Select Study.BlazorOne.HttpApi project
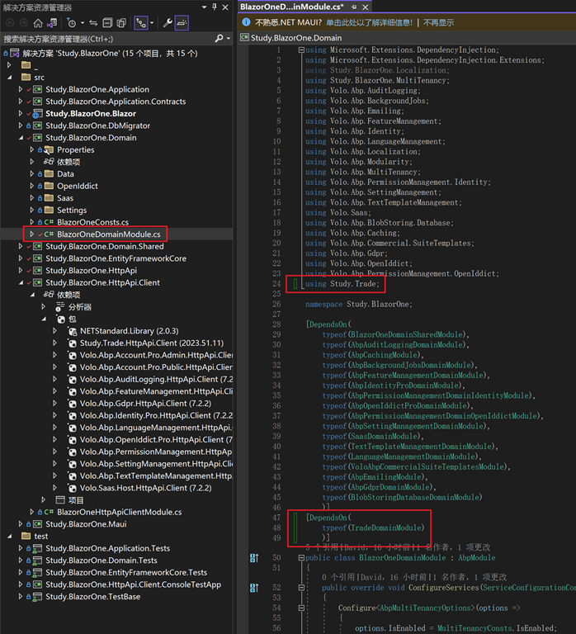This screenshot has height=634, width=576. coord(91,271)
